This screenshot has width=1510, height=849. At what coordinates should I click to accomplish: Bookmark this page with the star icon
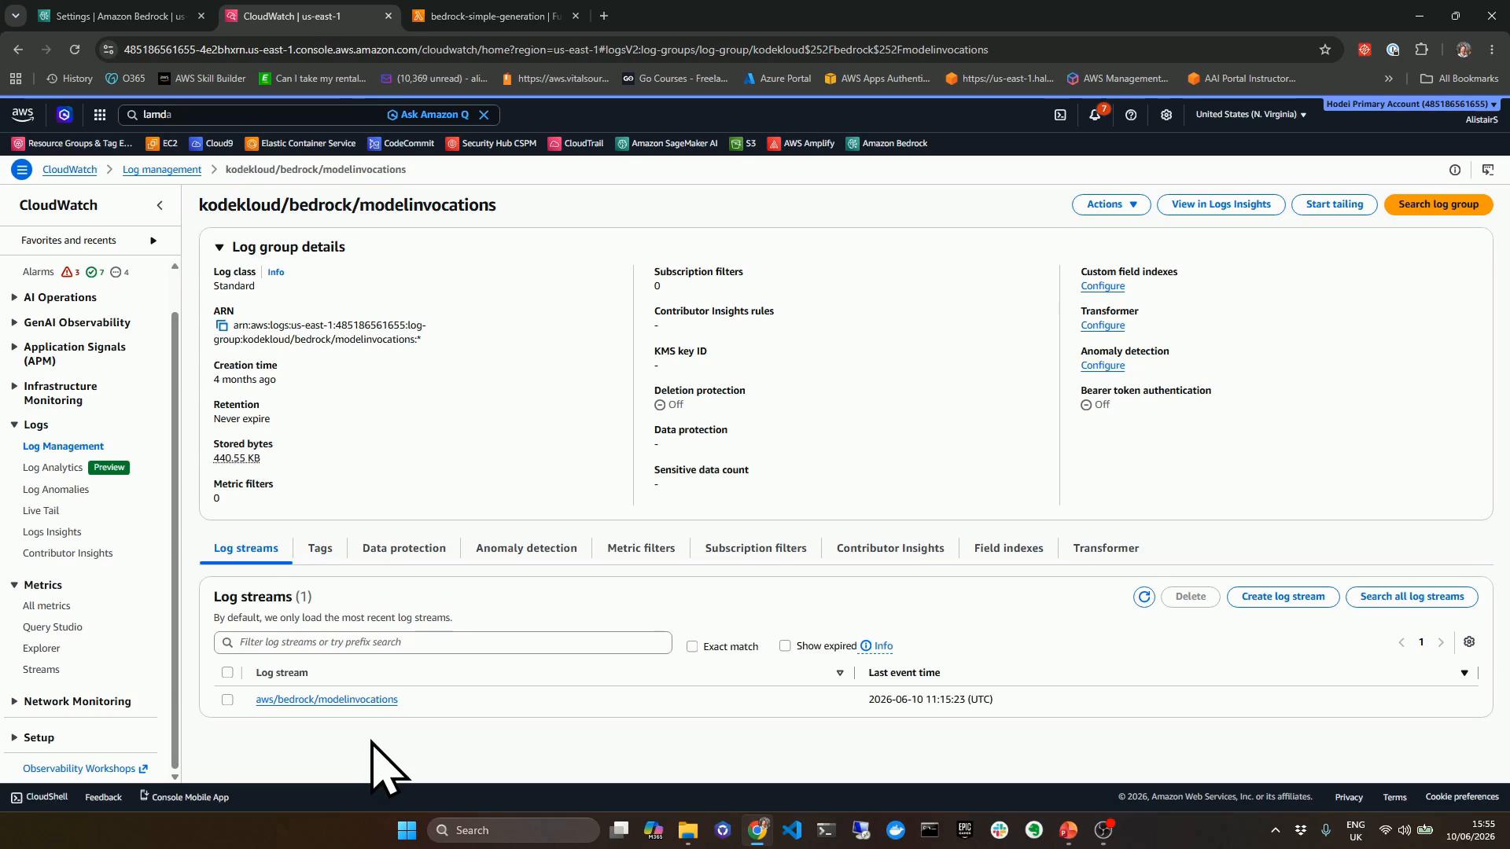(x=1325, y=50)
